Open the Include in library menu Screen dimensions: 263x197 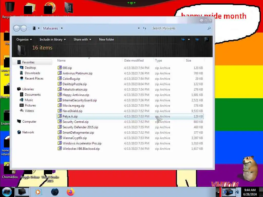tap(52, 40)
